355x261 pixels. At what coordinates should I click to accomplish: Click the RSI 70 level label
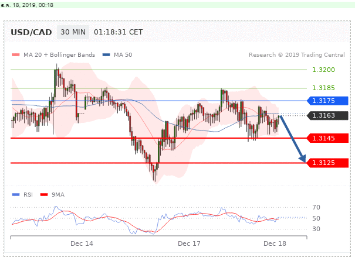coord(316,207)
